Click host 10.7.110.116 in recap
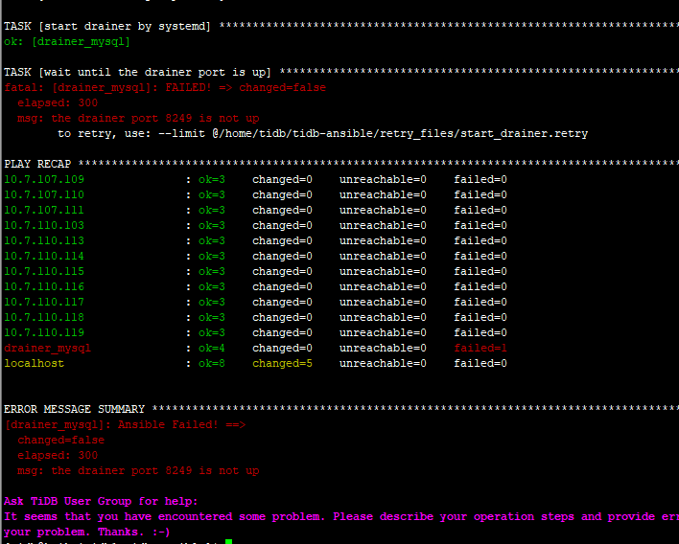This screenshot has width=679, height=544. pyautogui.click(x=44, y=287)
